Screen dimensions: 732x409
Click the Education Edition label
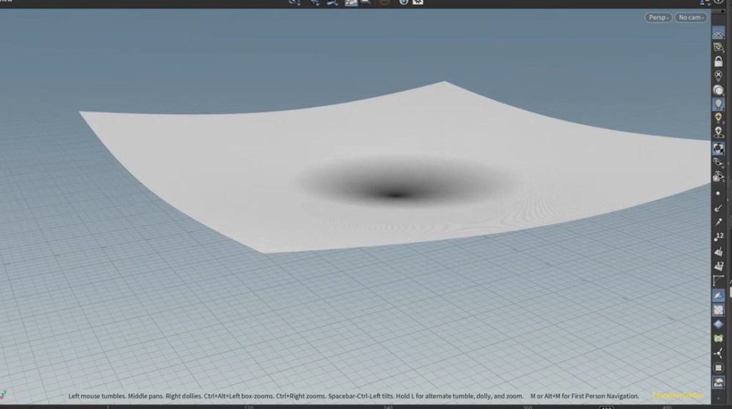point(677,395)
